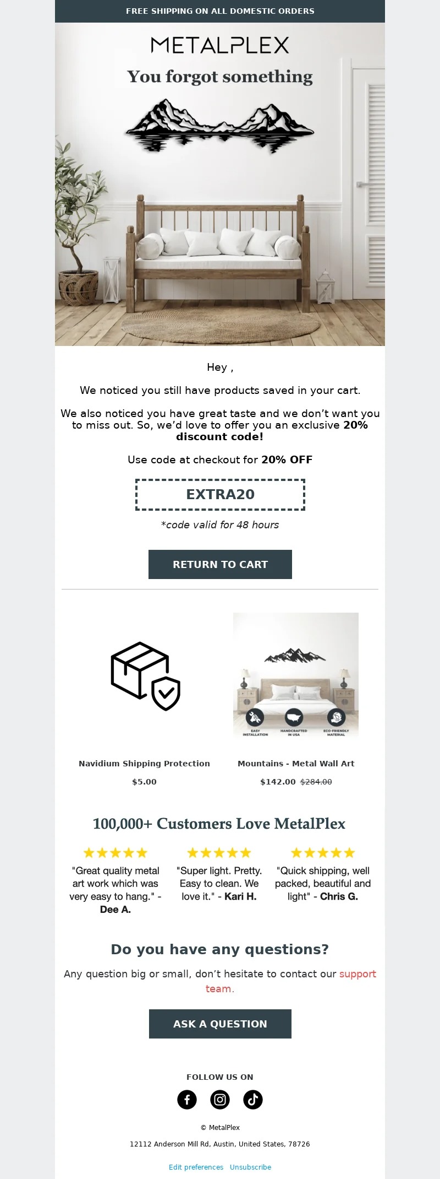Screen dimensions: 440x1179
Task: Click the Mountains - Metal Wall Art title
Action: 296,764
